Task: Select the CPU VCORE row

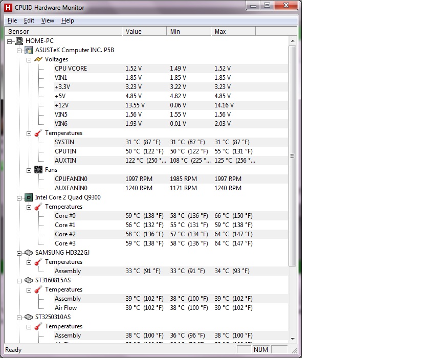Action: pyautogui.click(x=171, y=69)
